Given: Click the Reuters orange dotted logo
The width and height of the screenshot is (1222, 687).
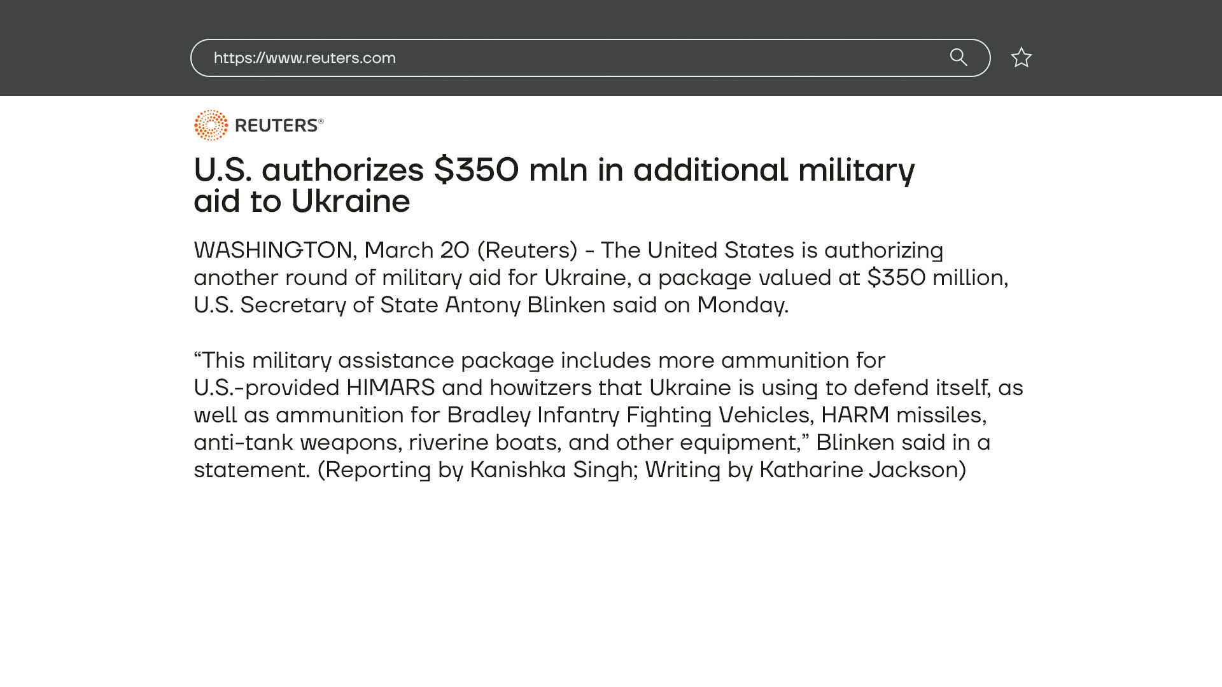Looking at the screenshot, I should click(x=211, y=125).
